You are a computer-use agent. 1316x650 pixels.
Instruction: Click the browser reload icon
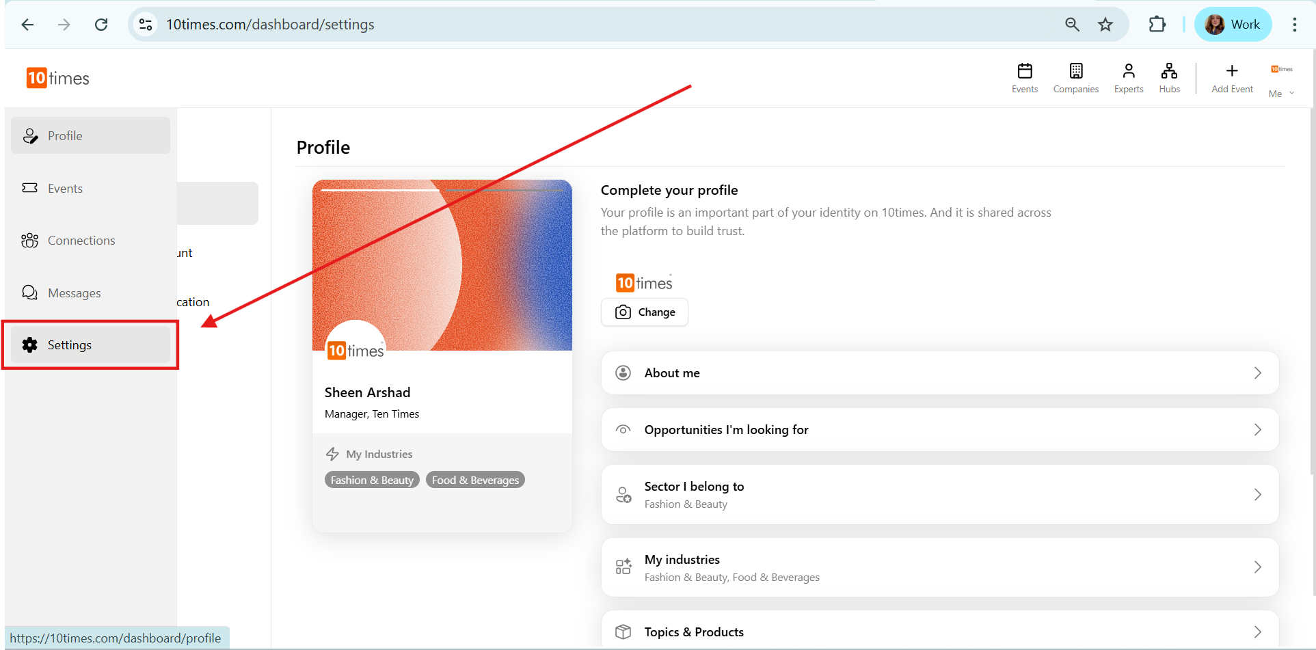pyautogui.click(x=101, y=25)
